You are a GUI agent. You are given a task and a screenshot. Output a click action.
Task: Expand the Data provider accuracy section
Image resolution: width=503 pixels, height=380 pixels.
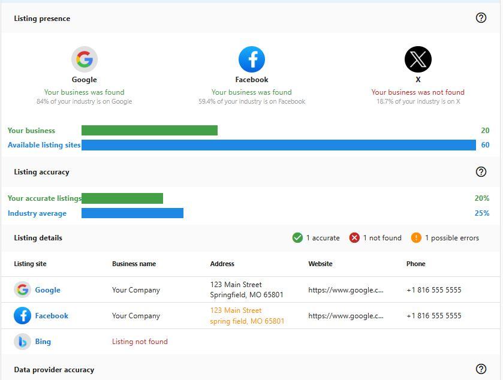coord(54,370)
